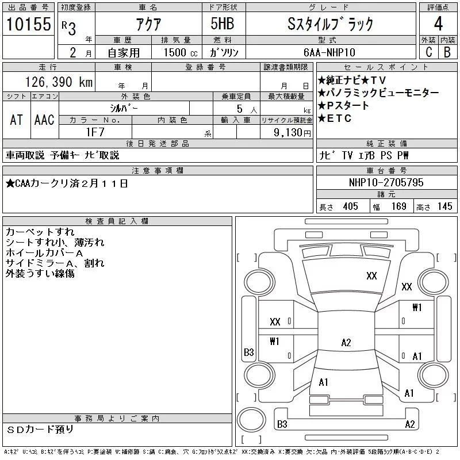Screen dimensions: 460x460
Task: Select height value 145
Action: click(444, 206)
